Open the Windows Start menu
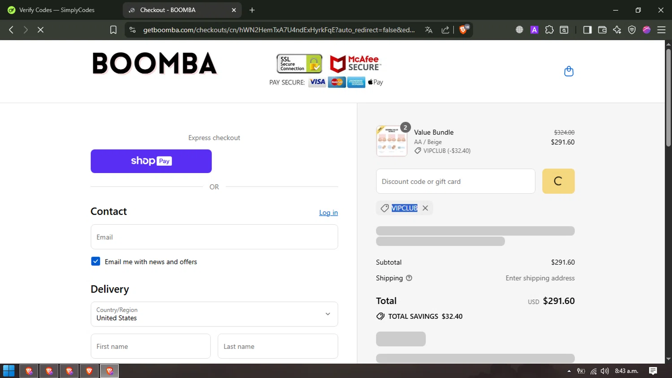The image size is (672, 378). point(9,371)
